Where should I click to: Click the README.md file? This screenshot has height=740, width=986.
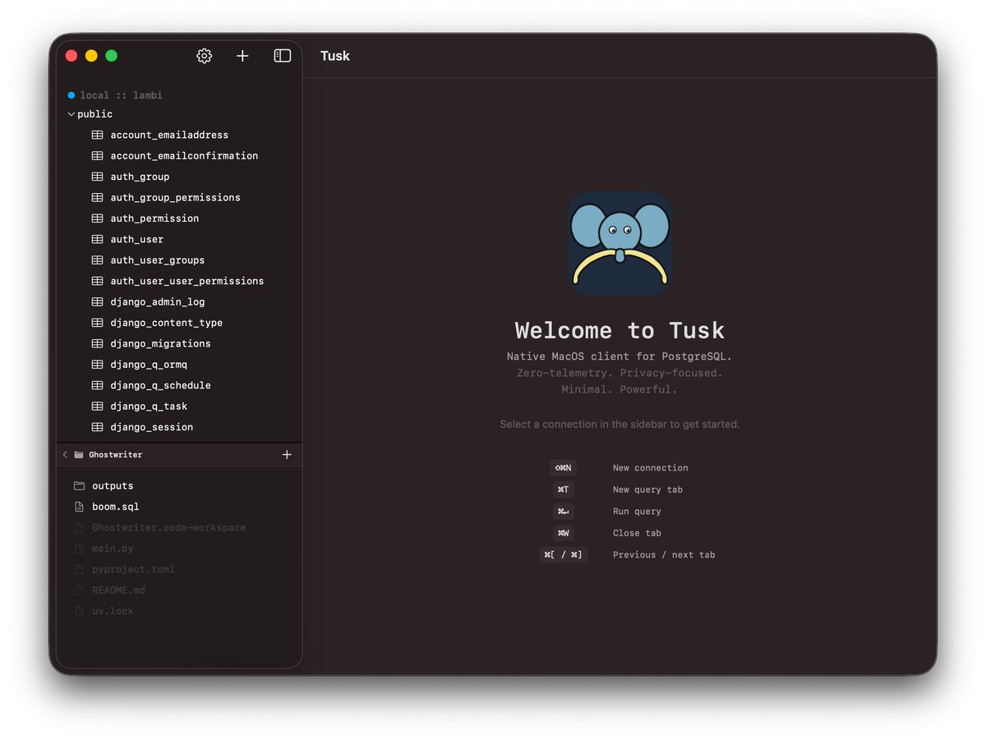(118, 591)
